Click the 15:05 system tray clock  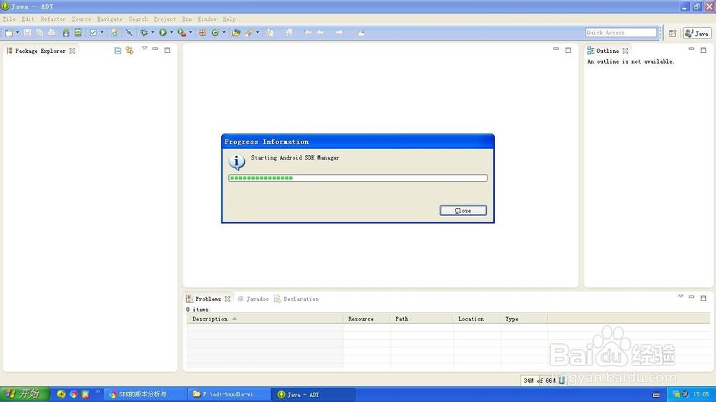[701, 394]
